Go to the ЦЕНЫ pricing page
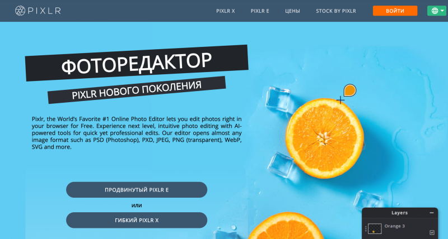Image resolution: width=448 pixels, height=239 pixels. pos(292,11)
